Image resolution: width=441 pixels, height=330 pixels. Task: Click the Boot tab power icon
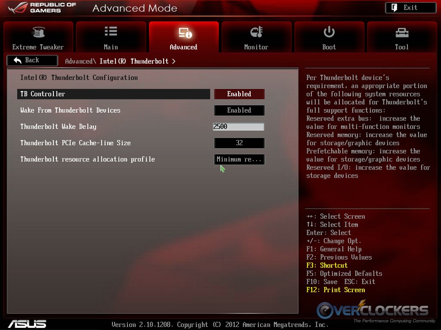pos(329,32)
